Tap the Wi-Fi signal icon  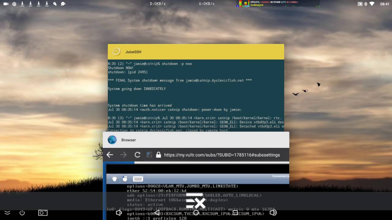(x=372, y=4)
